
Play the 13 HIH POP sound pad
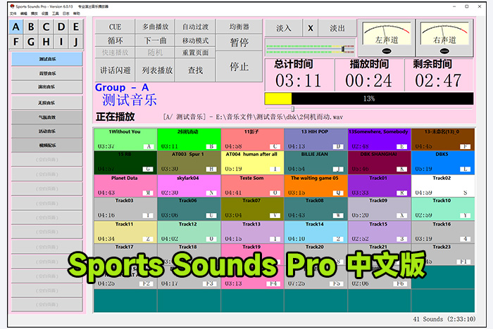click(x=316, y=139)
